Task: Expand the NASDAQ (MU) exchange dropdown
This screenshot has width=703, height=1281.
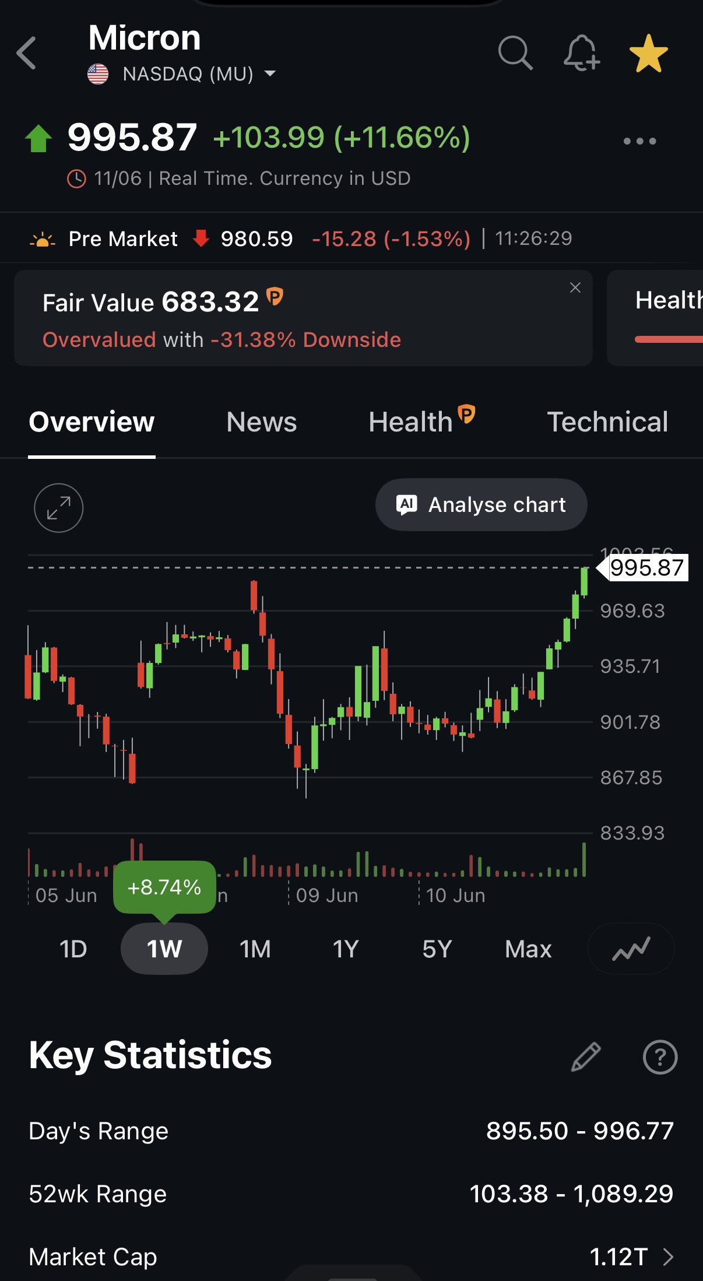Action: click(270, 73)
